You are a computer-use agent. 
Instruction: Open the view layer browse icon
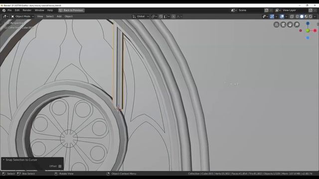278,10
